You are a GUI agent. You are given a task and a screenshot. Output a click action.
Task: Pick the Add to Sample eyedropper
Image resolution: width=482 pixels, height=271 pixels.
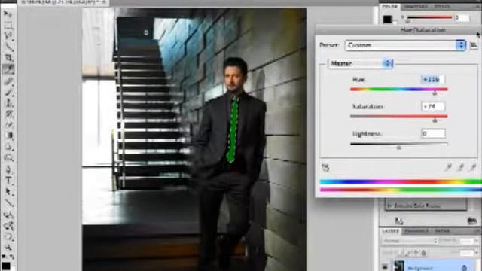point(460,167)
